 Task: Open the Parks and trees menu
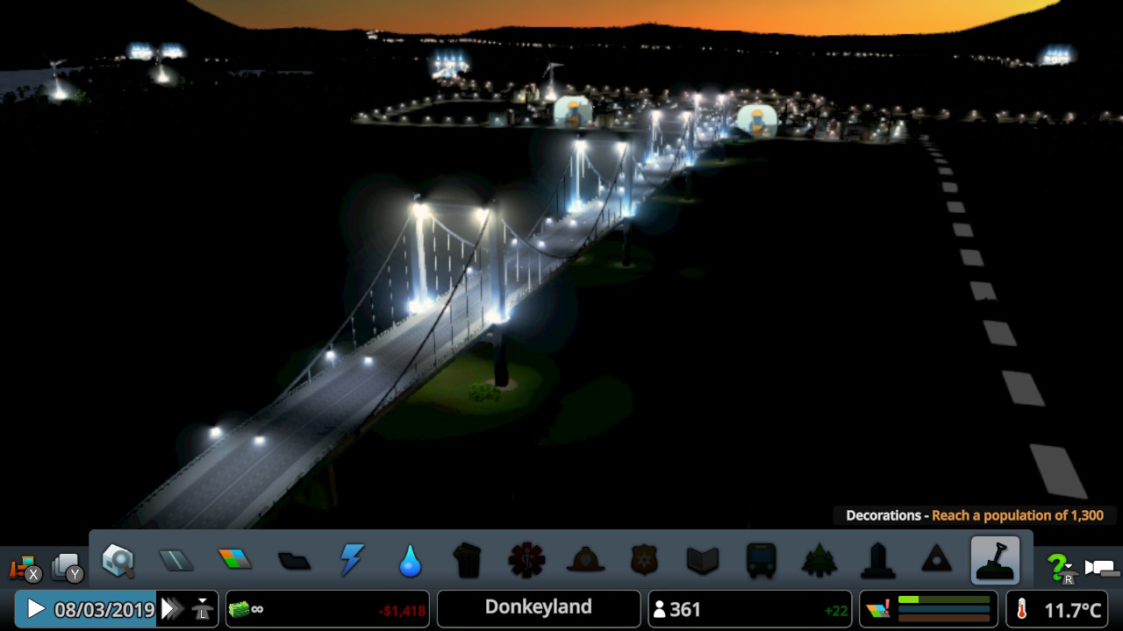819,560
